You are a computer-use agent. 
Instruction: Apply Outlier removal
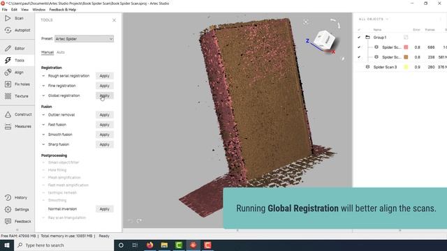pyautogui.click(x=105, y=115)
